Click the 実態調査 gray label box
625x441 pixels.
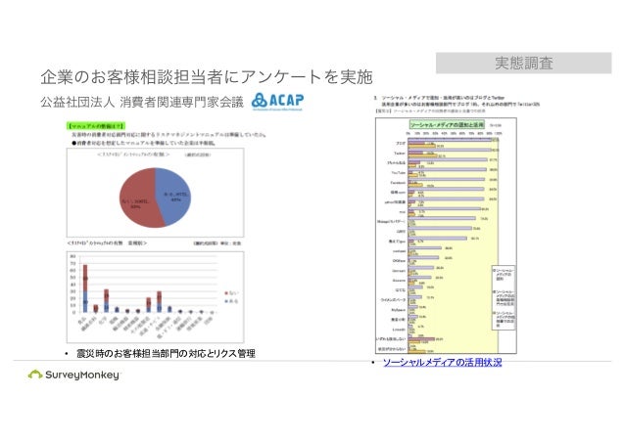pos(523,63)
